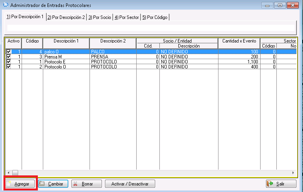
Task: Toggle Activo checkbox for Prensa M row
Action: pos(8,56)
